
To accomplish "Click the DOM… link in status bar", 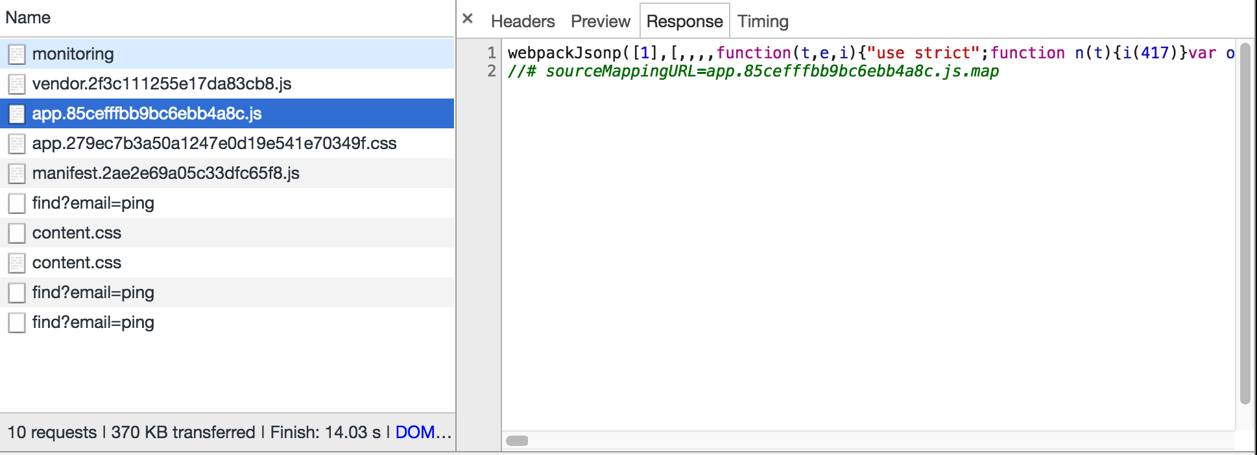I will tap(423, 432).
